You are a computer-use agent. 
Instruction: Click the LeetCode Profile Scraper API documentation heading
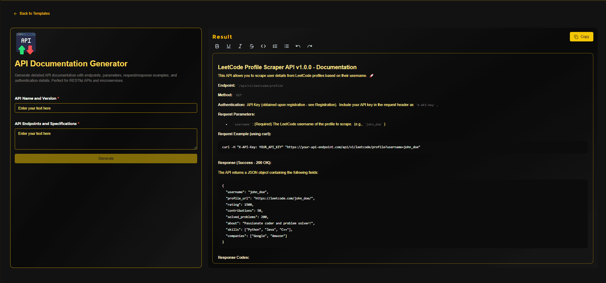[x=287, y=67]
